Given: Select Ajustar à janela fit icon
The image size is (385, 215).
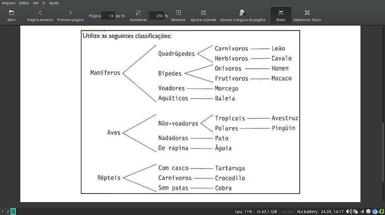Looking at the screenshot, I should [x=203, y=13].
